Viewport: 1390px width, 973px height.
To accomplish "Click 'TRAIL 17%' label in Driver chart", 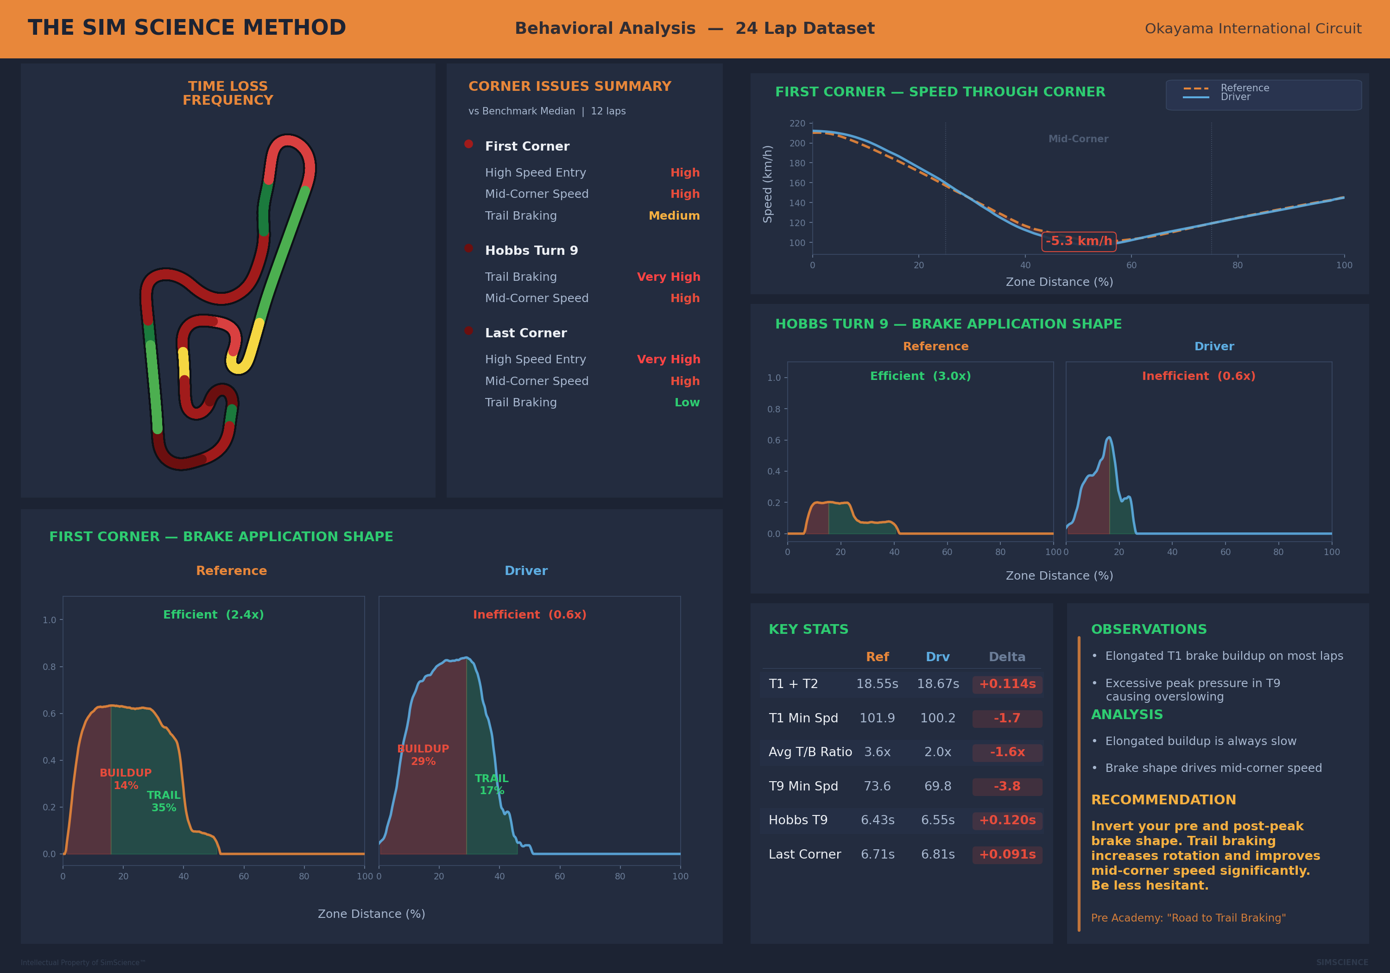I will [492, 784].
